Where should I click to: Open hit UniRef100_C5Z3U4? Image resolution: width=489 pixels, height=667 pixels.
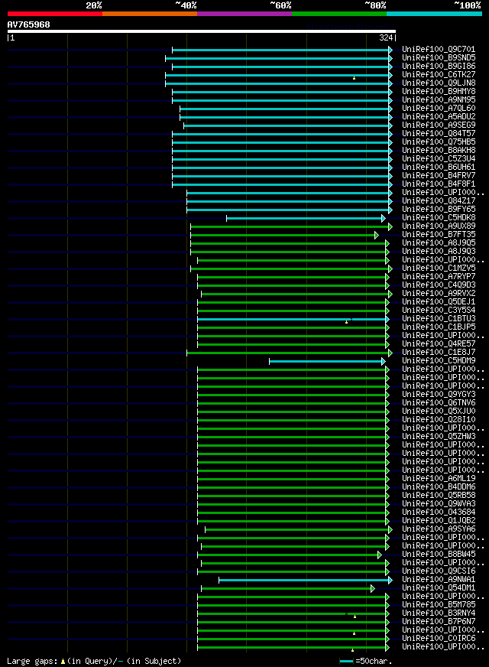click(x=439, y=158)
